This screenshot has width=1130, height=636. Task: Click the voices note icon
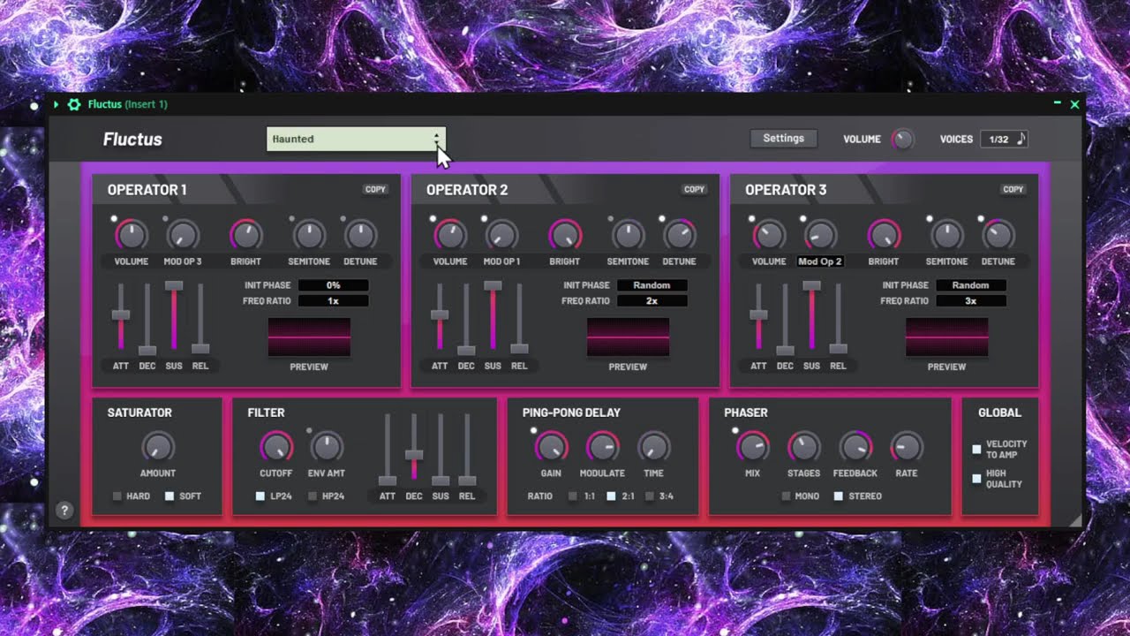[1021, 139]
